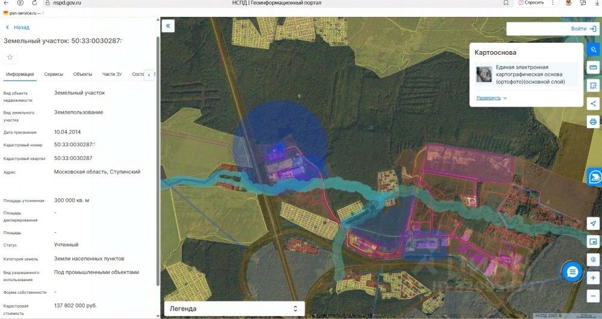Click the Войти login button
The height and width of the screenshot is (319, 602).
579,29
